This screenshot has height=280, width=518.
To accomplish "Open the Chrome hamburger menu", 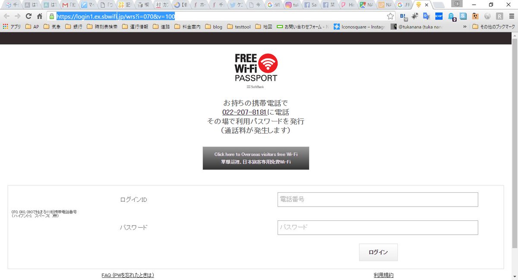I will (512, 16).
